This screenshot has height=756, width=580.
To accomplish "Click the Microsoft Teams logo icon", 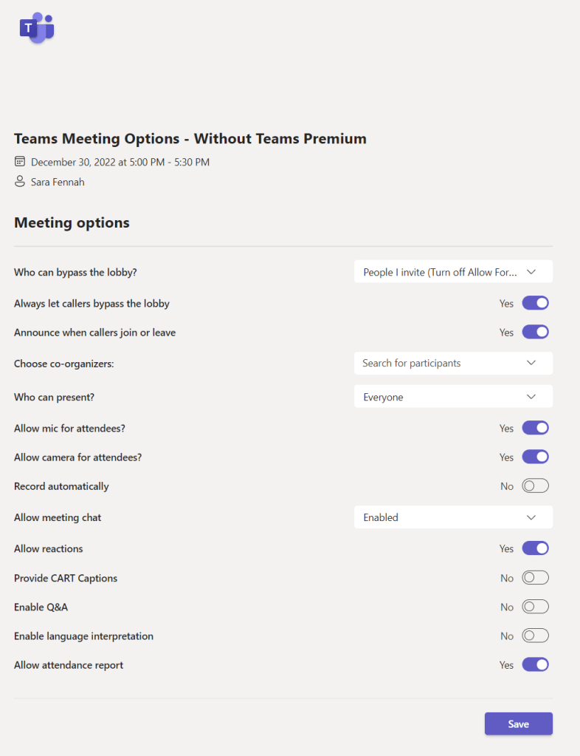I will (x=37, y=28).
